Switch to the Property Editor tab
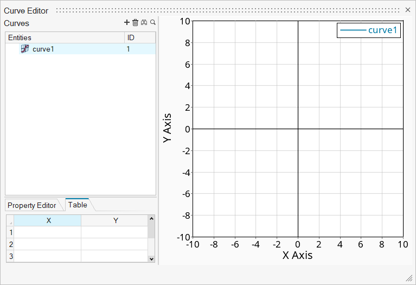 (31, 205)
